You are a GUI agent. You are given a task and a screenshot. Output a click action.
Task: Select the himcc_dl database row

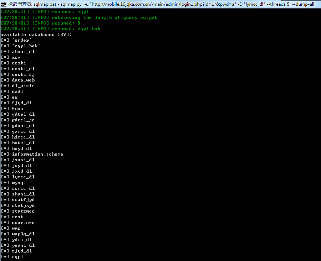tap(17, 137)
